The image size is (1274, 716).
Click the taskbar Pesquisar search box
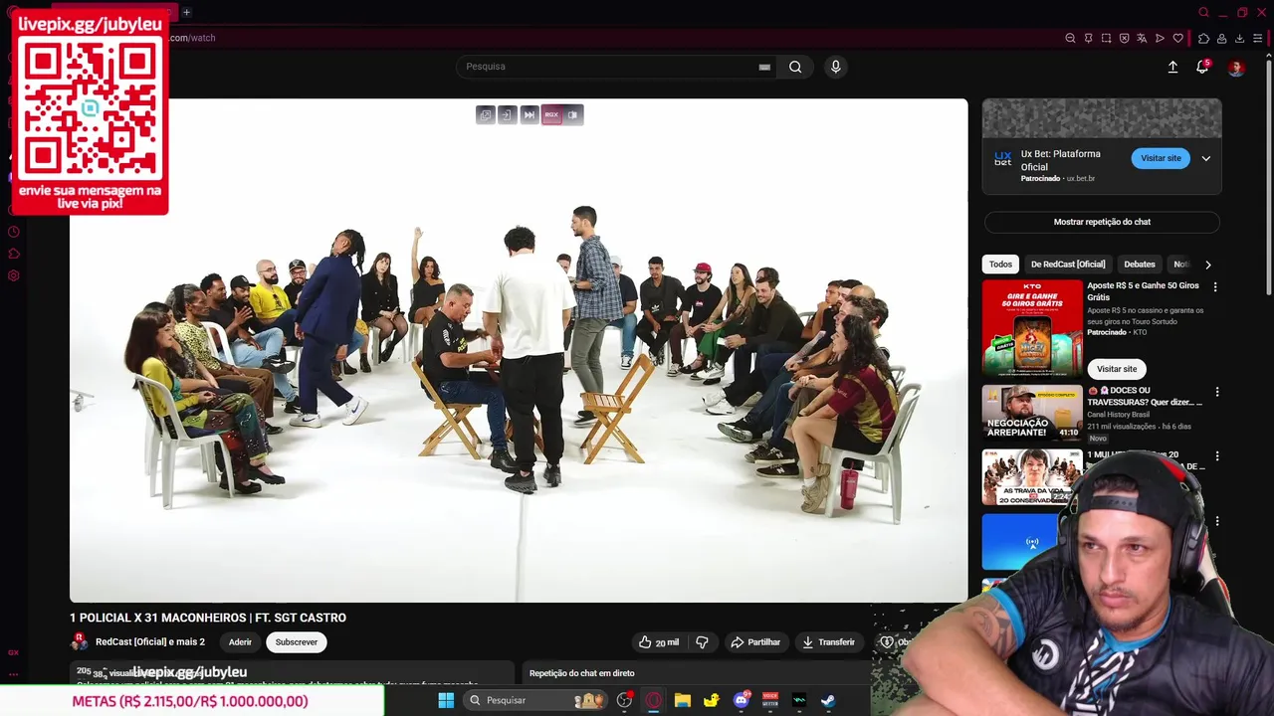pos(535,700)
